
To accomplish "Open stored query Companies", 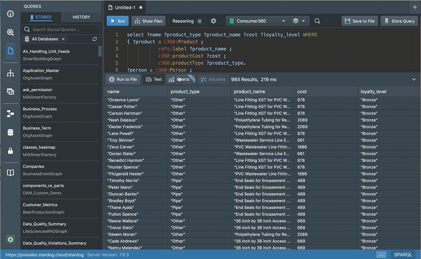I will point(60,170).
